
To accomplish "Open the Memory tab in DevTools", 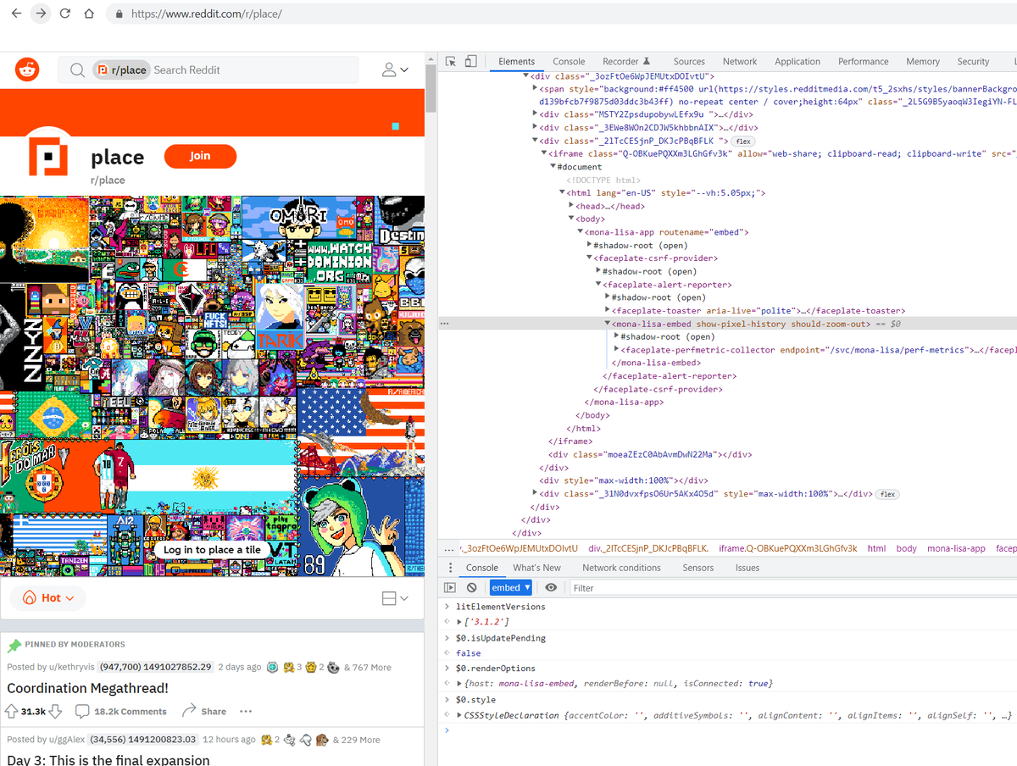I will click(x=923, y=61).
